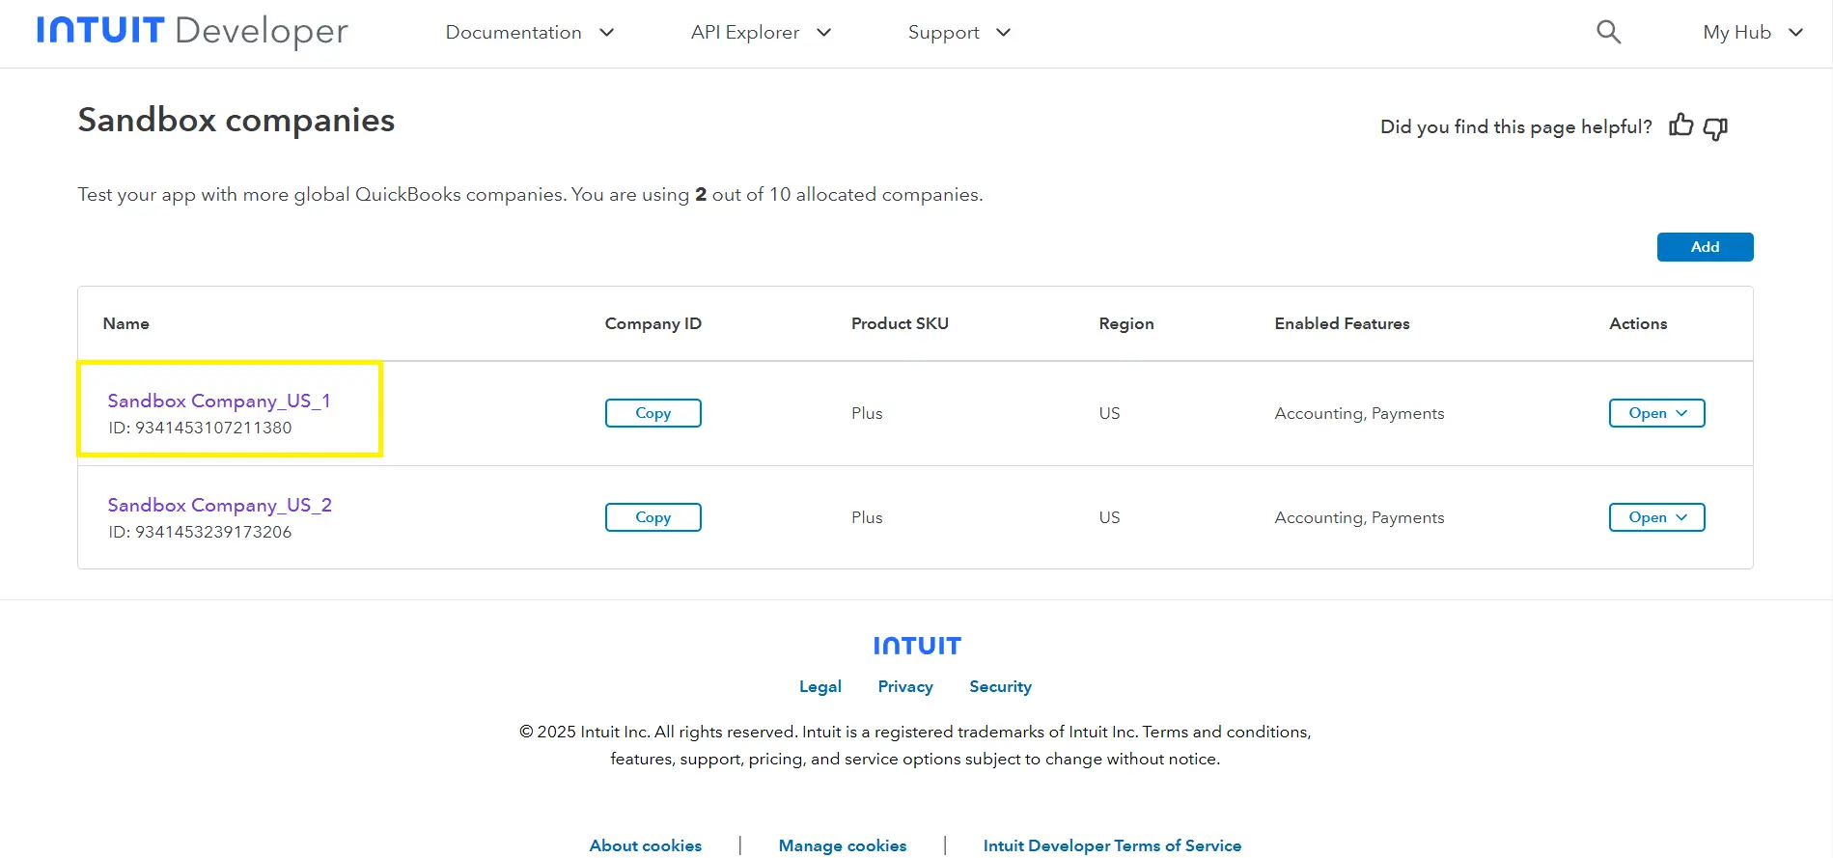Give thumbs up feedback for page
The width and height of the screenshot is (1833, 858).
click(1680, 125)
